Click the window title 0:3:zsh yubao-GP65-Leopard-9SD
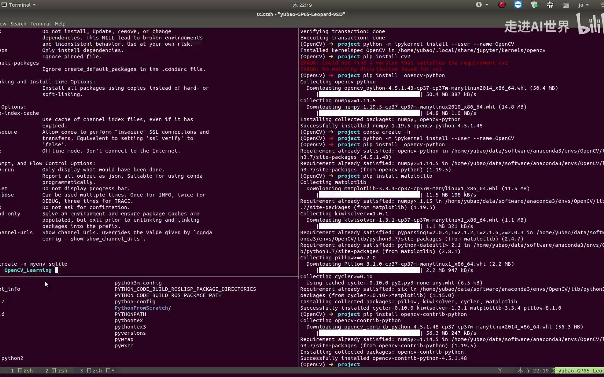This screenshot has height=377, width=604. point(301,14)
